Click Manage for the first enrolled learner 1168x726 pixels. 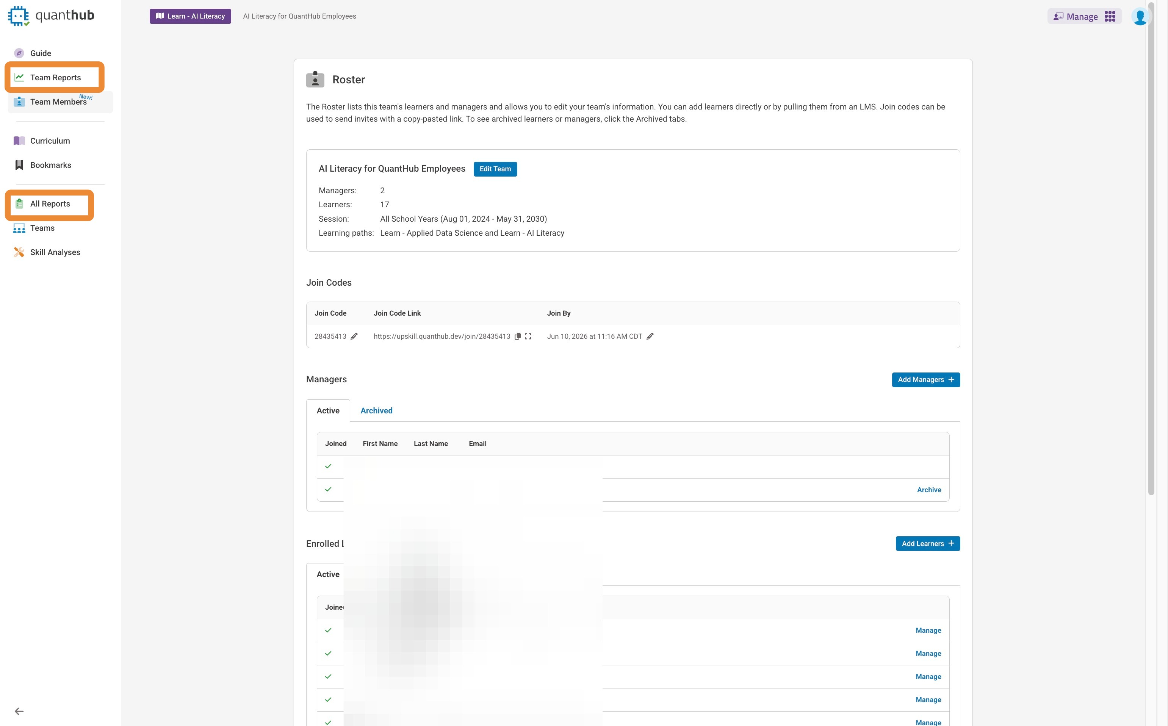click(x=928, y=631)
